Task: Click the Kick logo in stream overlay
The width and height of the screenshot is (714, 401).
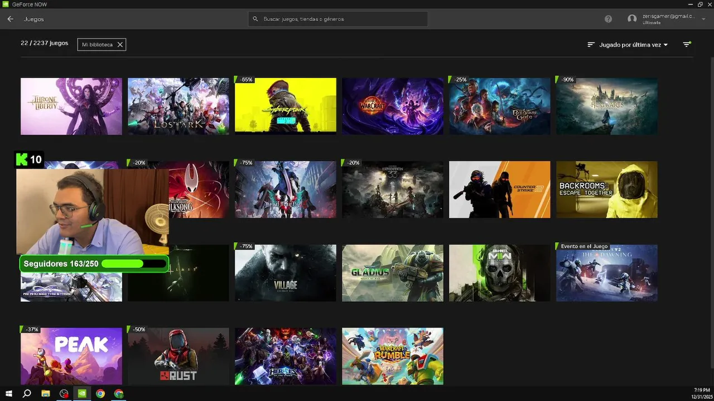Action: 22,160
